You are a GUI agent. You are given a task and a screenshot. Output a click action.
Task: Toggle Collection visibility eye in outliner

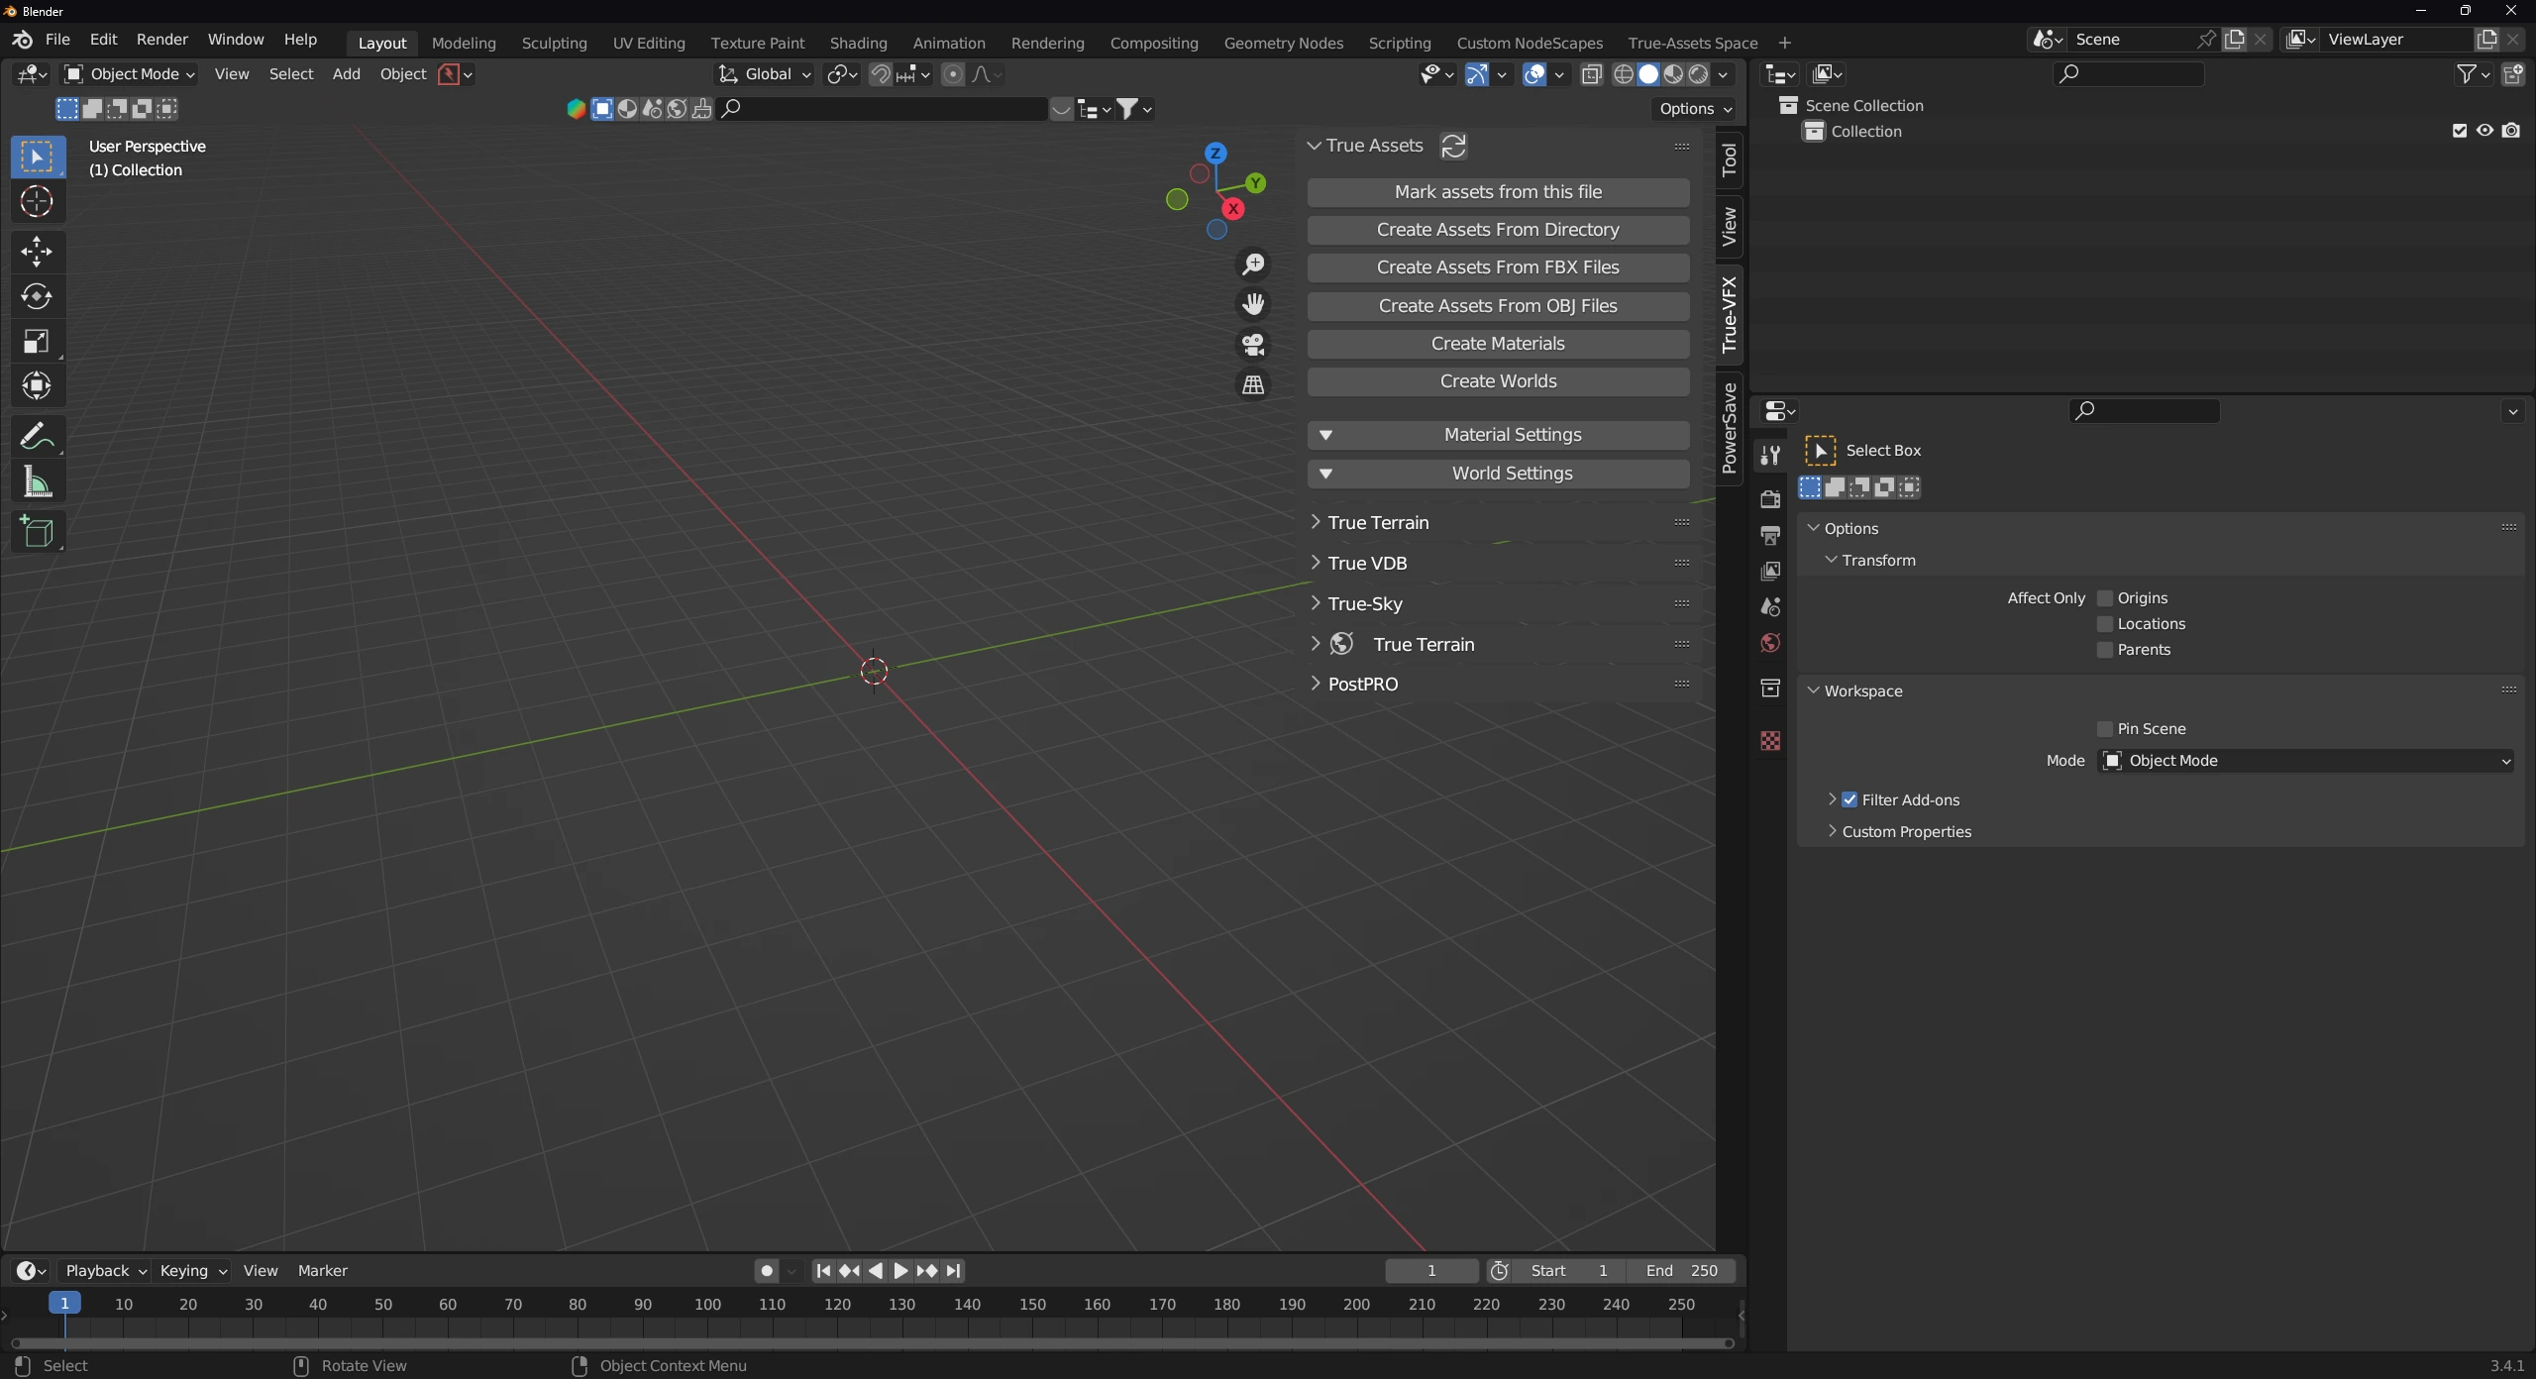coord(2484,131)
